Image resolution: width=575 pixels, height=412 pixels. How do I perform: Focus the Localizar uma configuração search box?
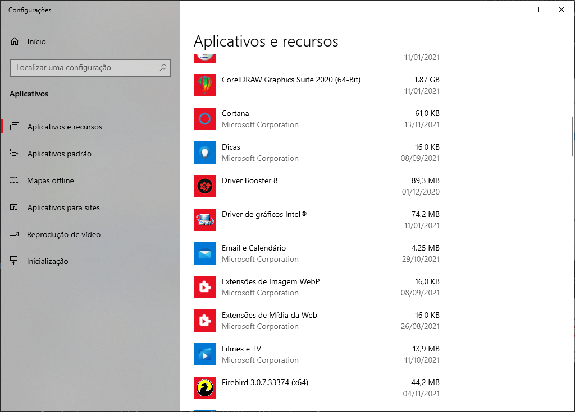(x=90, y=68)
